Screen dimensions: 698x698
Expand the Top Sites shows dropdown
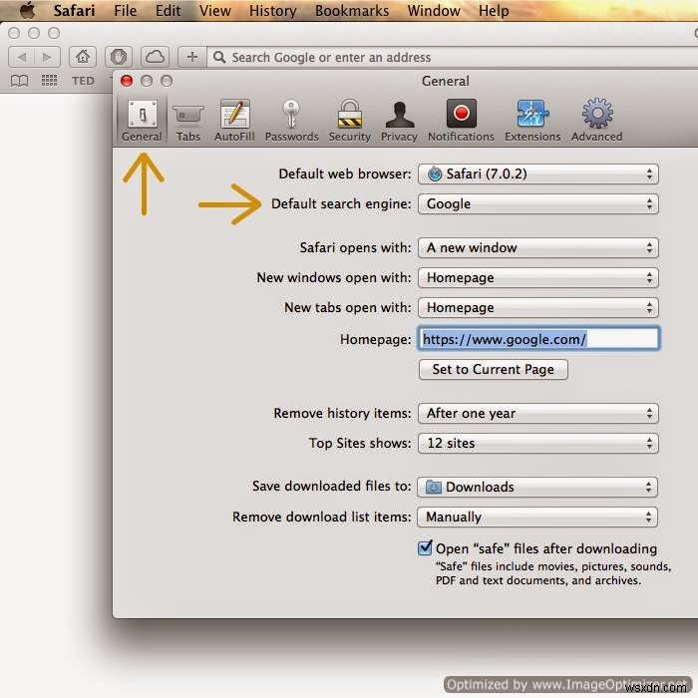click(538, 444)
